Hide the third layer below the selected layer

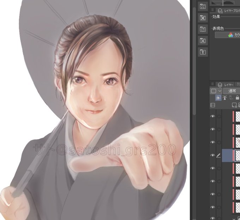(212, 194)
